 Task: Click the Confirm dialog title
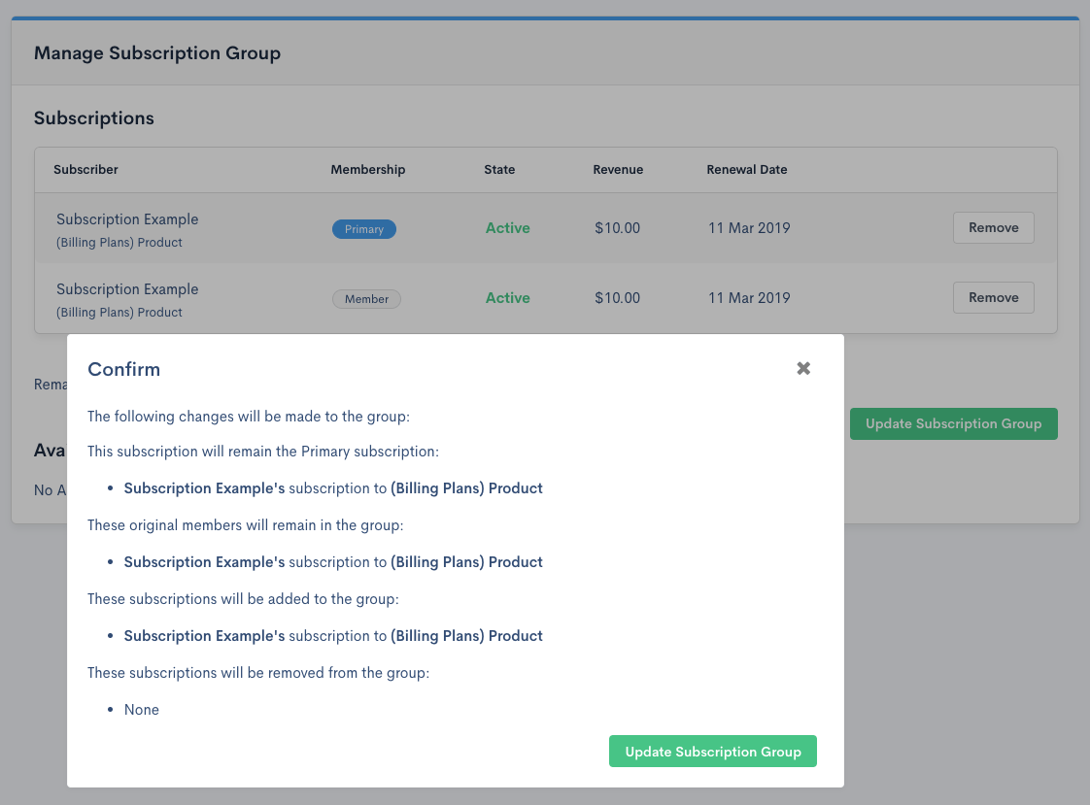[x=123, y=369]
